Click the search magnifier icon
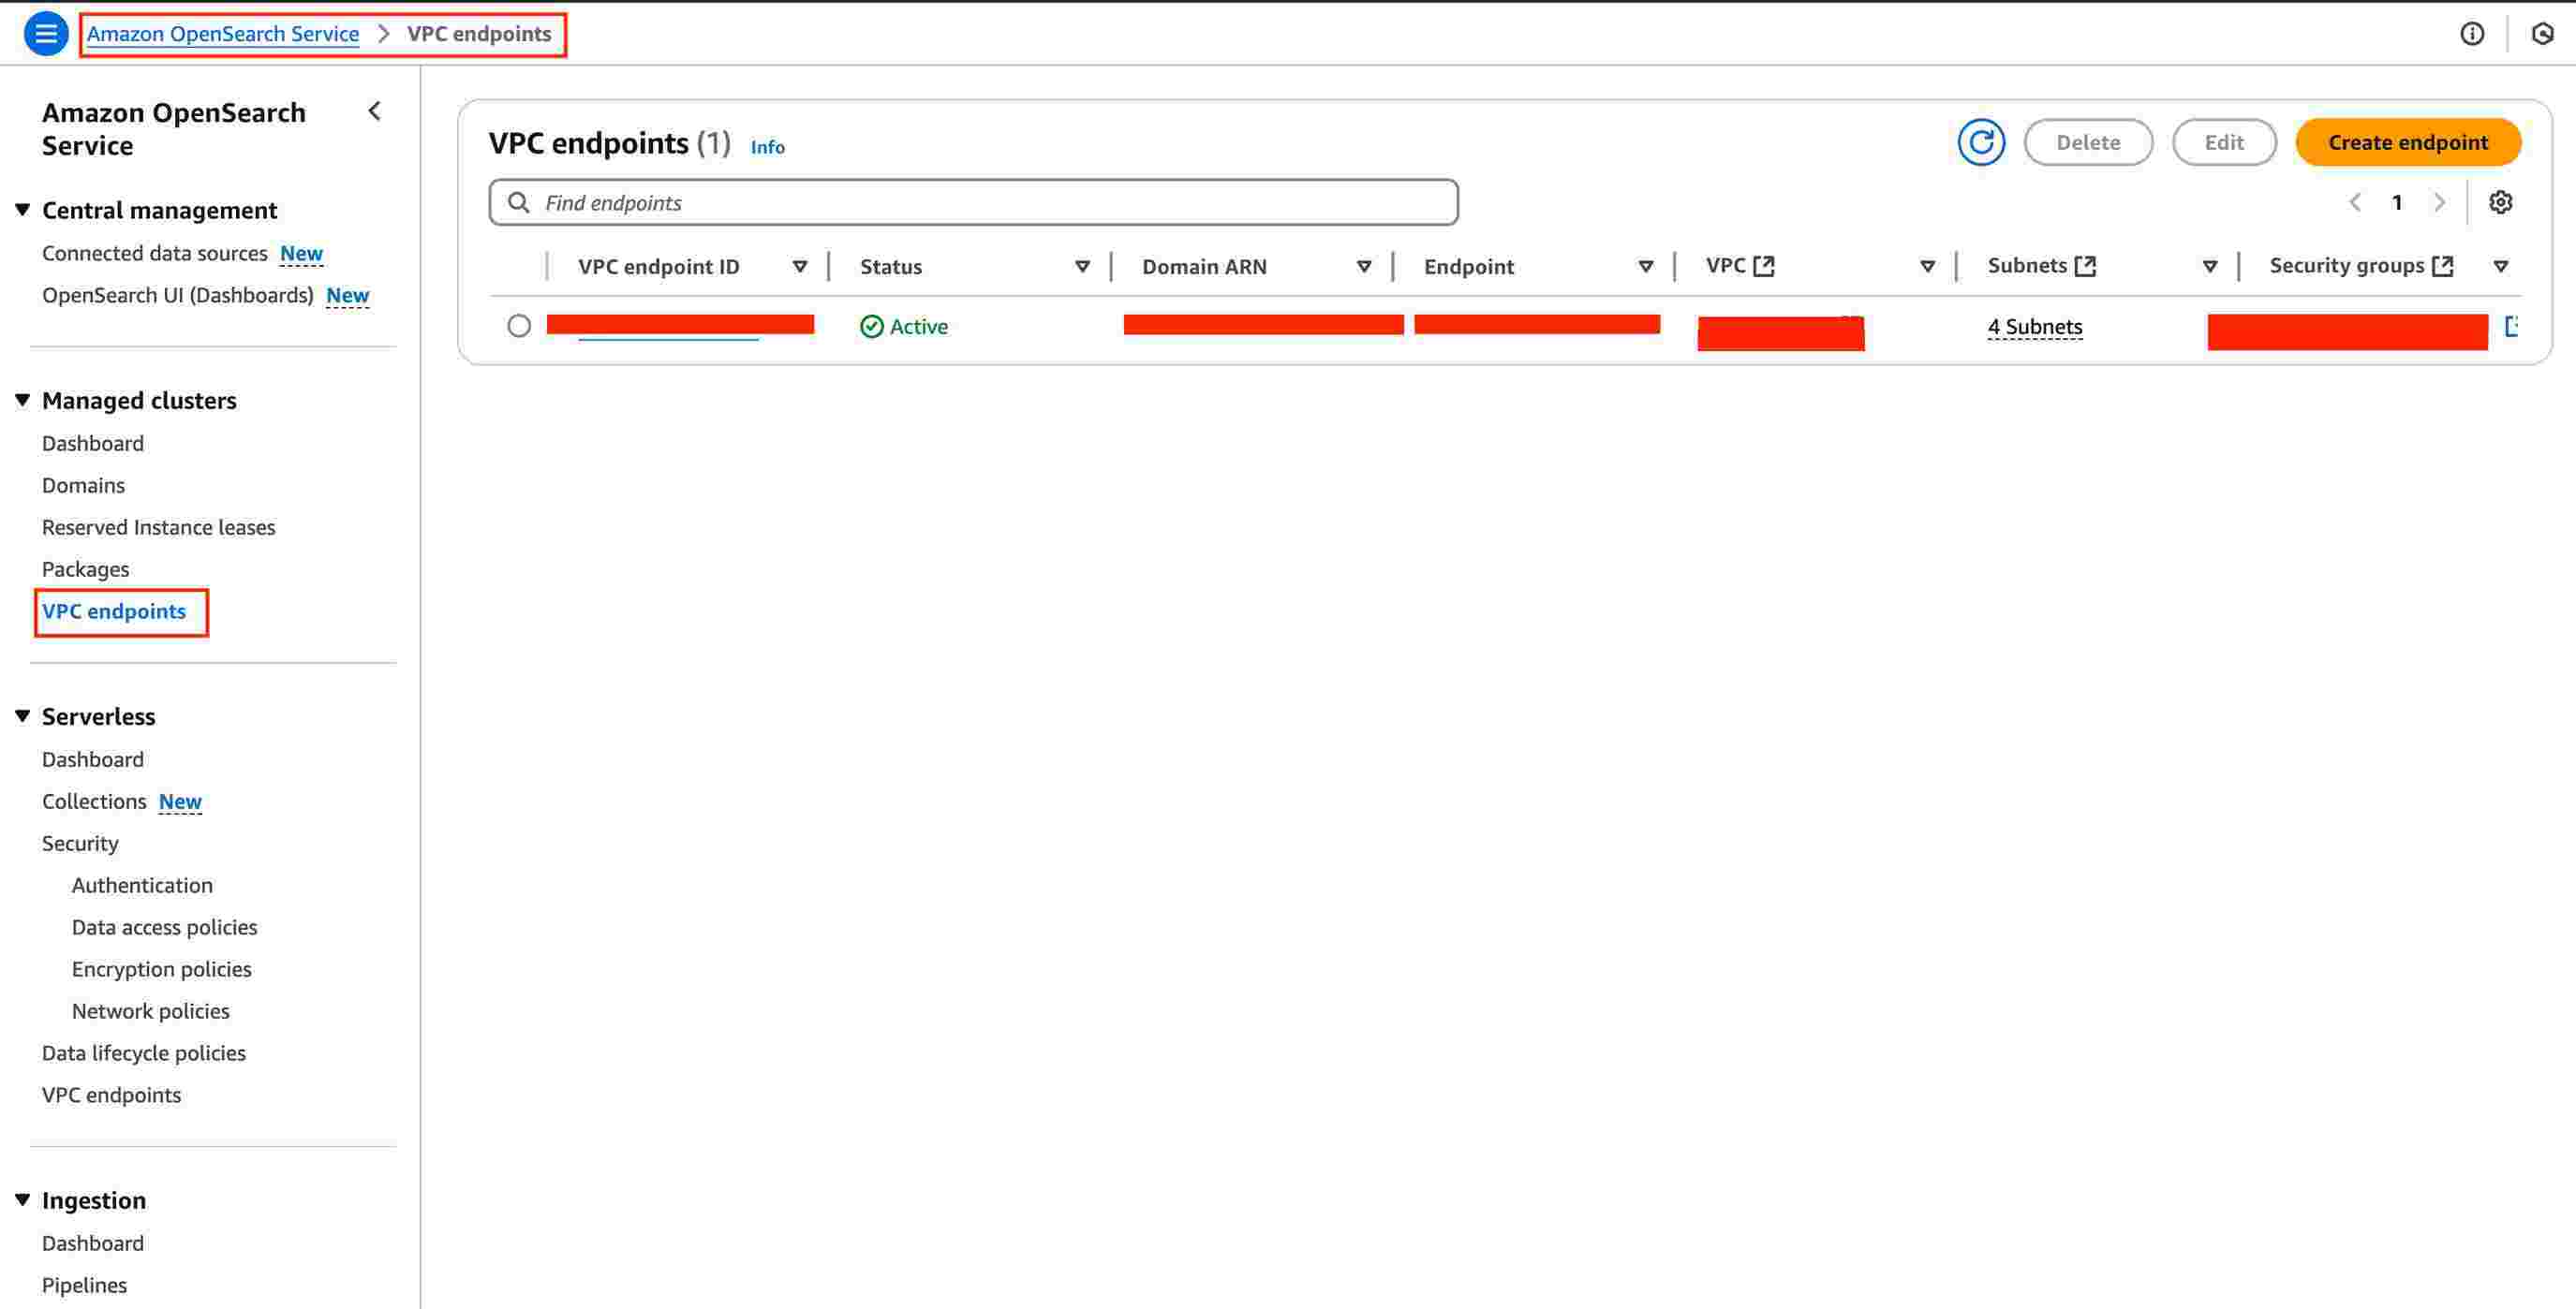This screenshot has height=1309, width=2576. coord(518,203)
